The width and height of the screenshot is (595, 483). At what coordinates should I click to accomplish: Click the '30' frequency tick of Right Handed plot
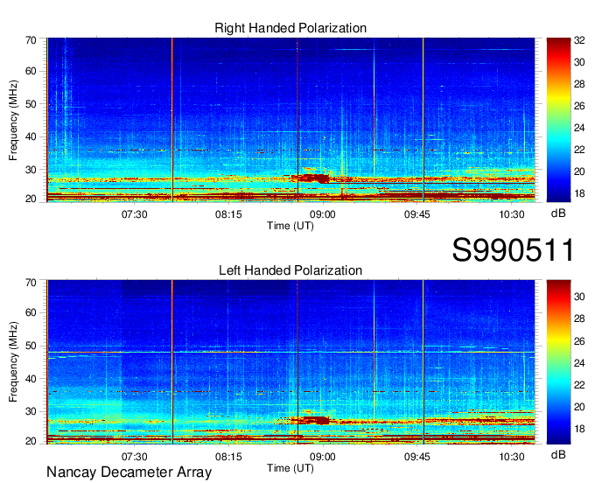[x=31, y=170]
